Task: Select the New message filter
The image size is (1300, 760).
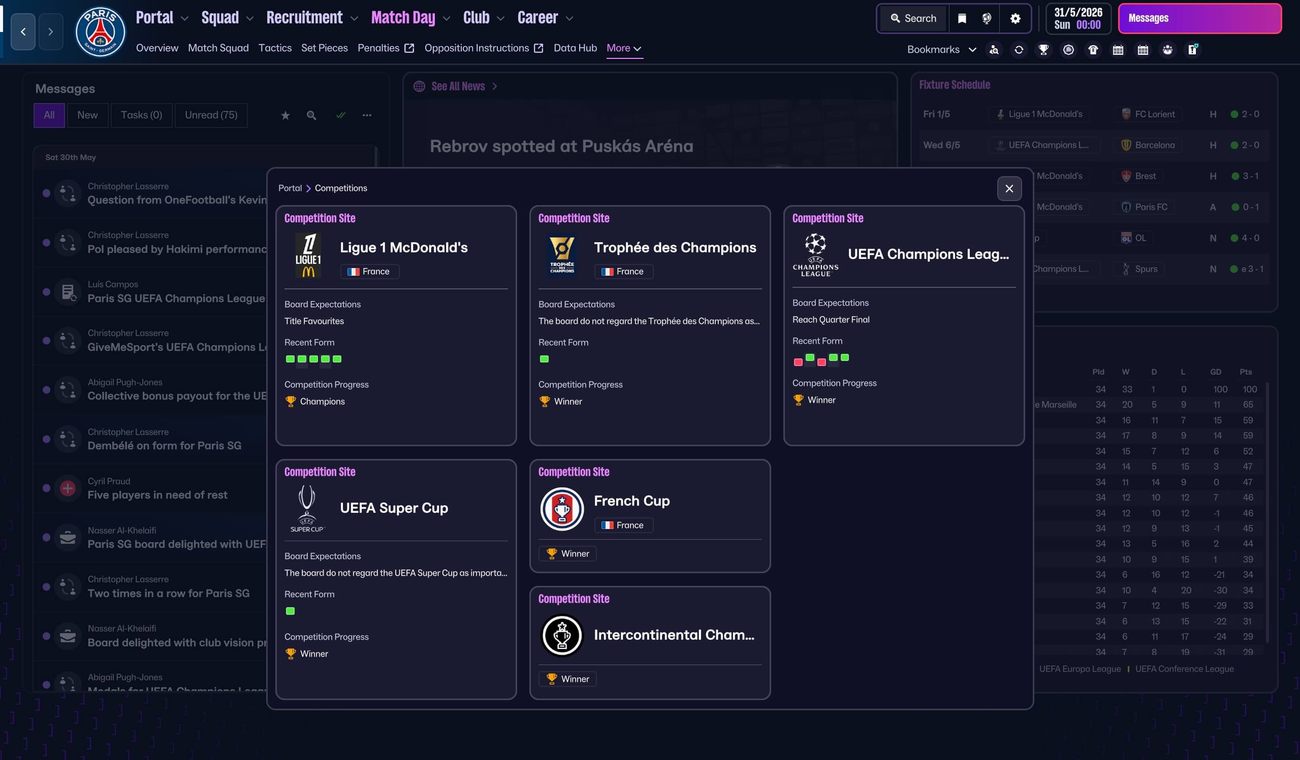Action: pyautogui.click(x=87, y=115)
